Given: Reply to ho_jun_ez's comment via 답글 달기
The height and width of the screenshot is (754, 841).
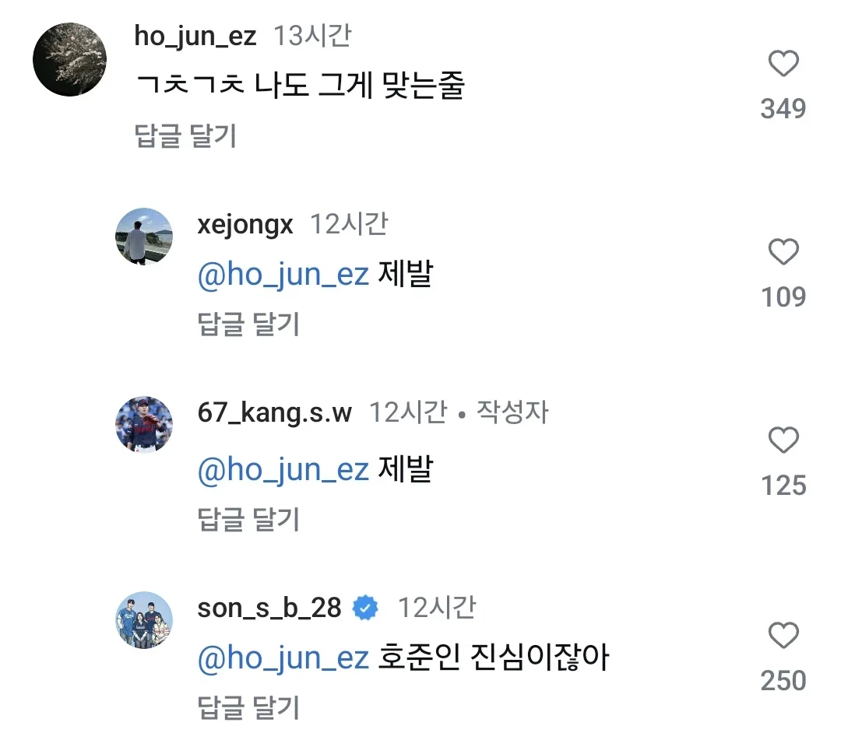Looking at the screenshot, I should 185,135.
